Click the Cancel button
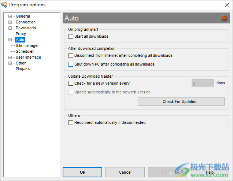 pos(125,172)
